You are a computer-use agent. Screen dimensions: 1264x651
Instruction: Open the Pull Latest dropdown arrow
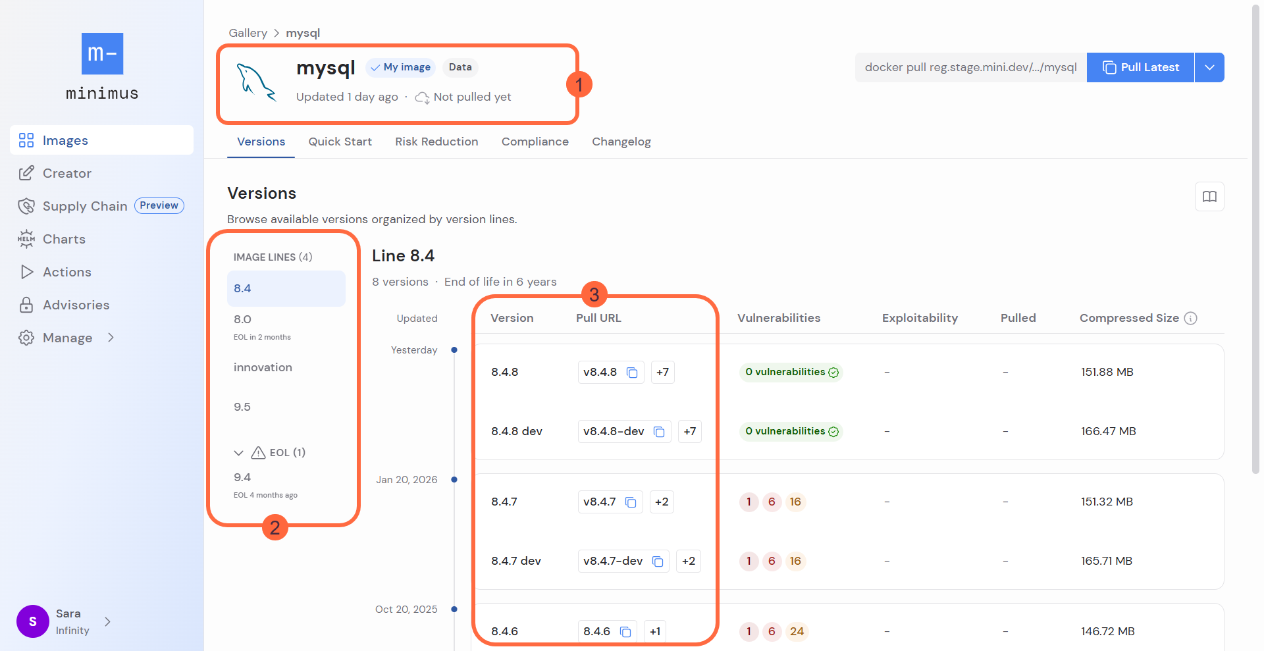1209,67
